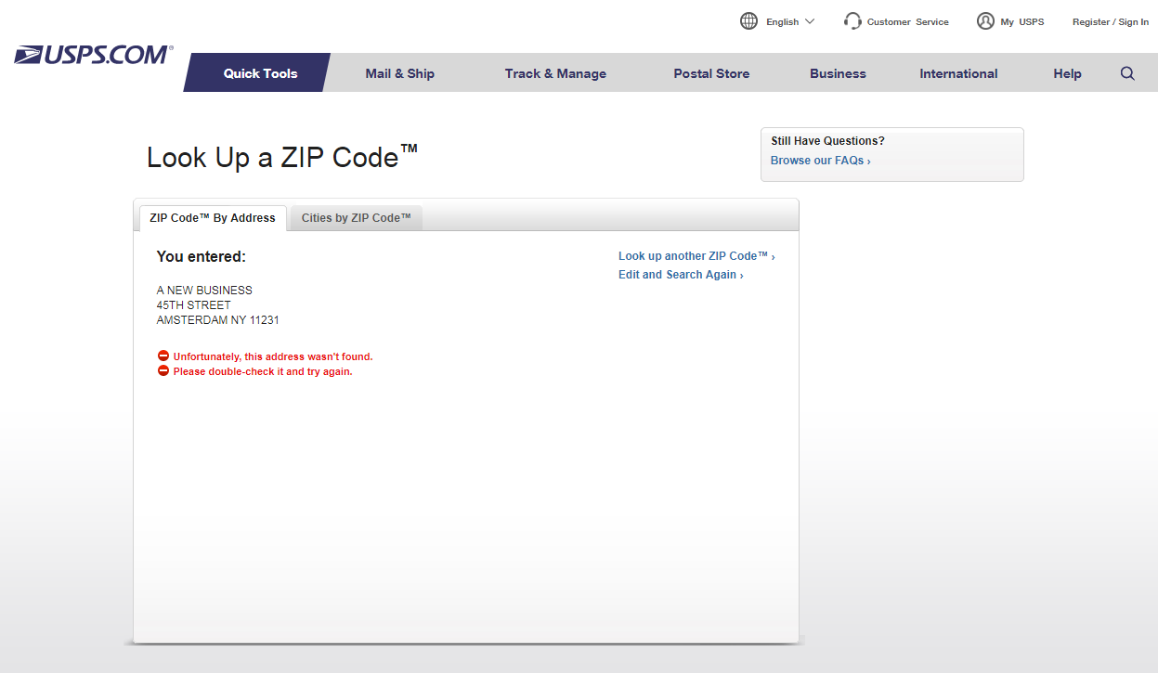Click the My USPS profile icon
The width and height of the screenshot is (1158, 673).
(x=985, y=21)
